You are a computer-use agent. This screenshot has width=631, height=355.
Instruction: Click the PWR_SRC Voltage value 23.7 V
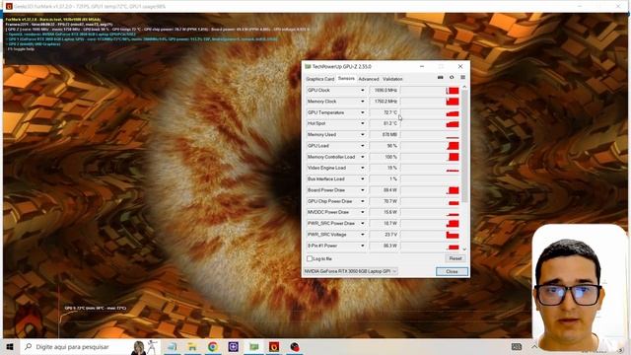(385, 235)
